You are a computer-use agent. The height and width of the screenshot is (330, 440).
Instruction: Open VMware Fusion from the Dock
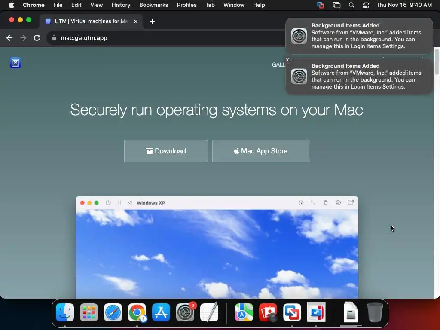(x=292, y=312)
